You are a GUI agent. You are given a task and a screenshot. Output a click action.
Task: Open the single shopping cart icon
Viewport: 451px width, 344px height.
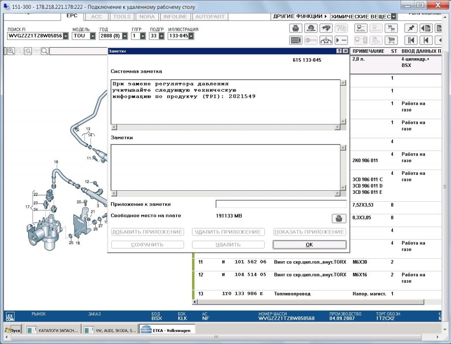pyautogui.click(x=391, y=40)
